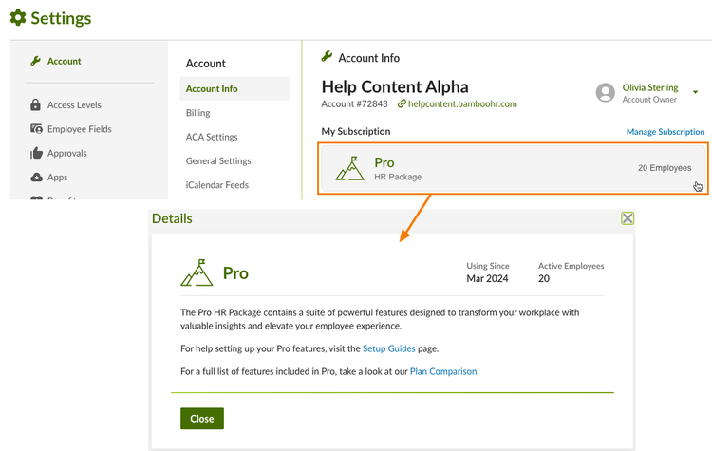712x451 pixels.
Task: Close the Details dialog with X
Action: tap(628, 218)
